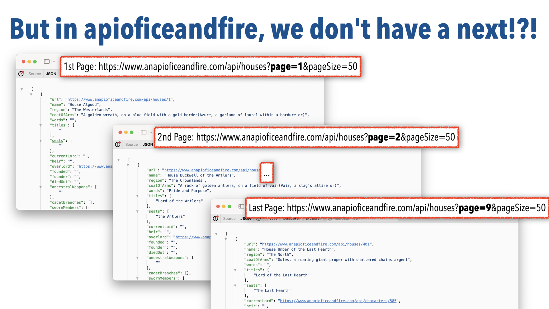
Task: Click "The Last Hearth" seat entry
Action: [273, 291]
